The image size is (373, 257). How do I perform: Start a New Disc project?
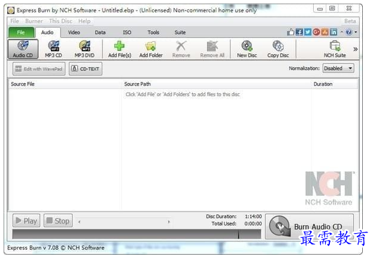pos(247,49)
